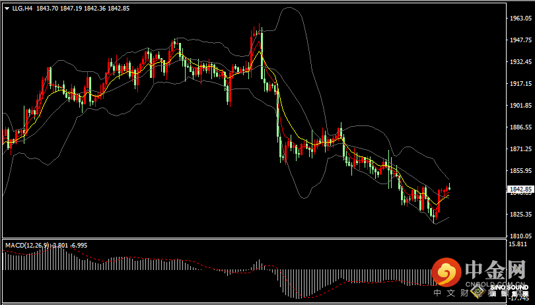The image size is (535, 305).
Task: Click the OHLC price values in header
Action: coord(82,8)
